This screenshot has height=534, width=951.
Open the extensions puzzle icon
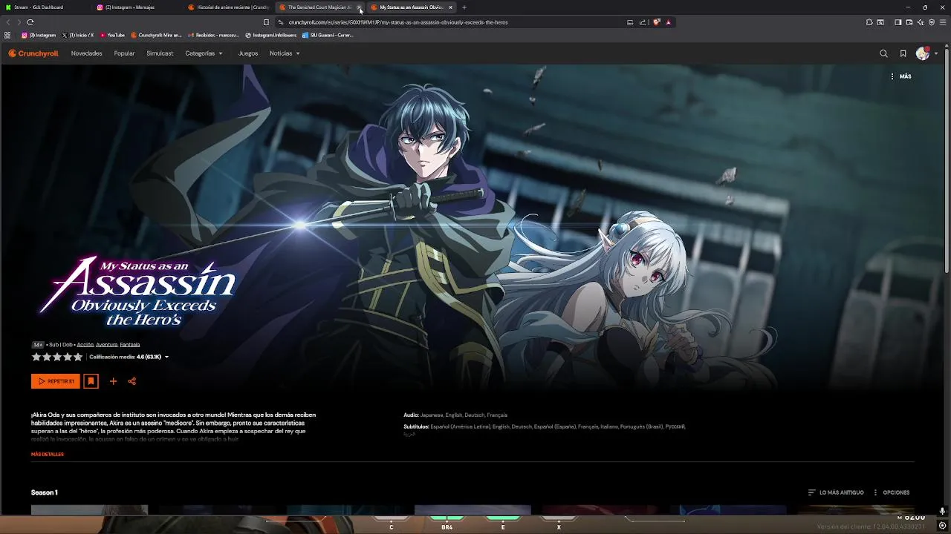869,22
